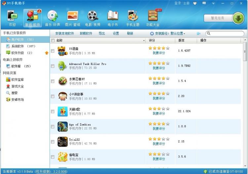Click 我要评分 link for YY语音
The image size is (248, 174).
(x=159, y=53)
